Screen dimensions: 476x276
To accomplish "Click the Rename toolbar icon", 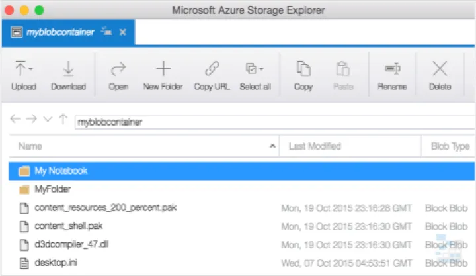I will (392, 69).
